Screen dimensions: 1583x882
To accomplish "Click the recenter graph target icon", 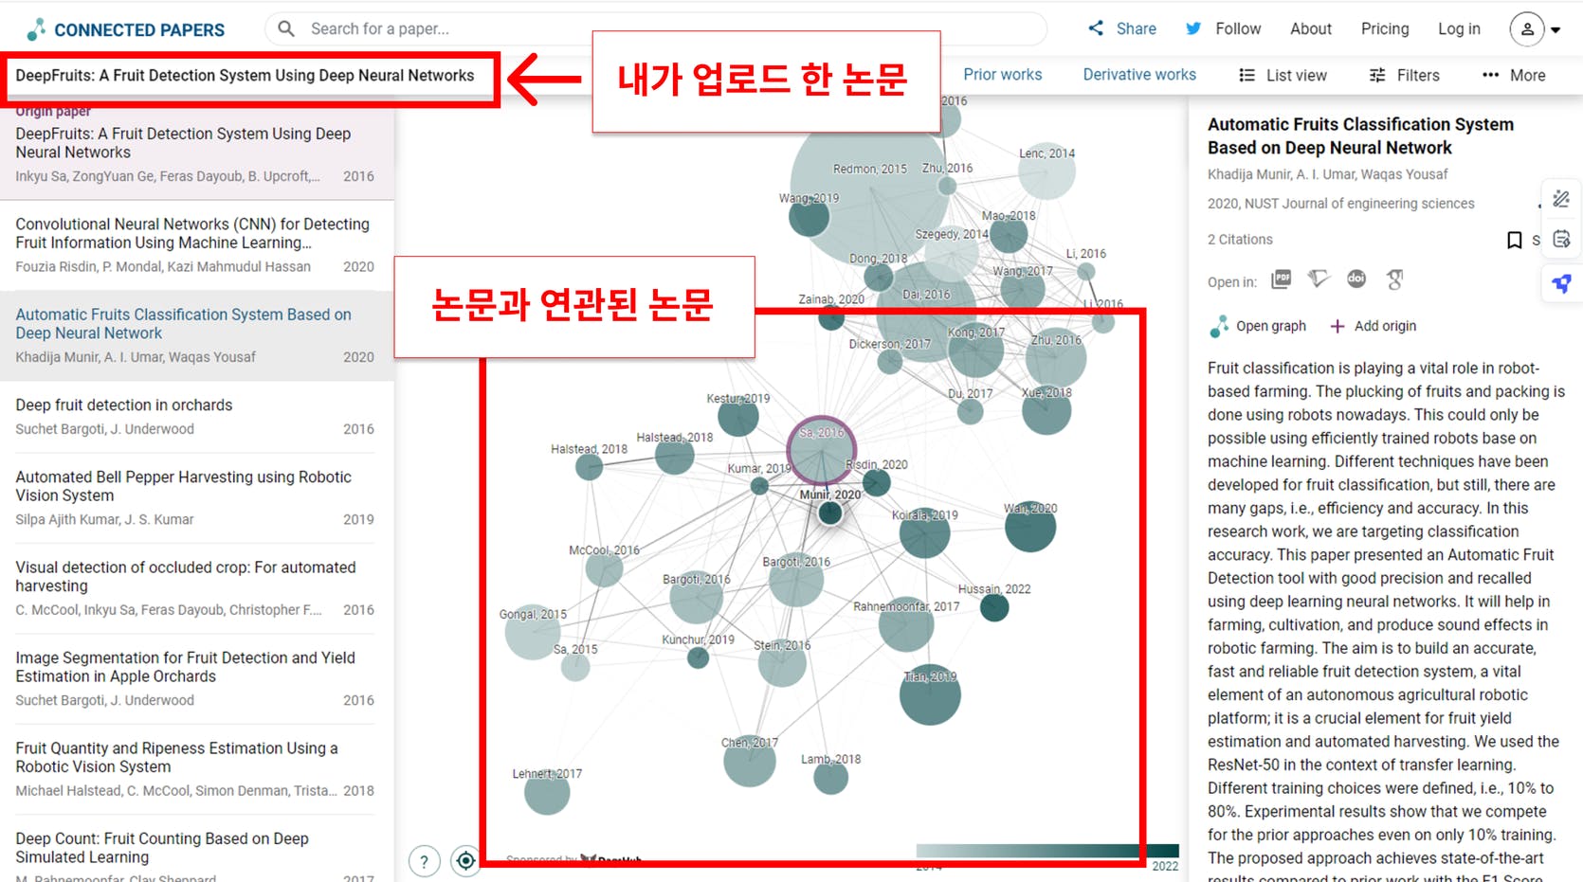I will pyautogui.click(x=465, y=860).
